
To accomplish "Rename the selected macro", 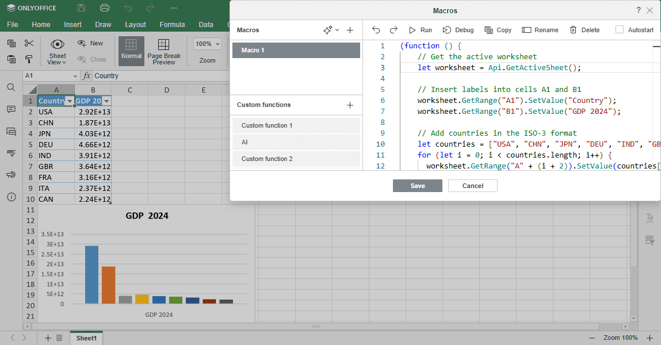I will tap(540, 30).
